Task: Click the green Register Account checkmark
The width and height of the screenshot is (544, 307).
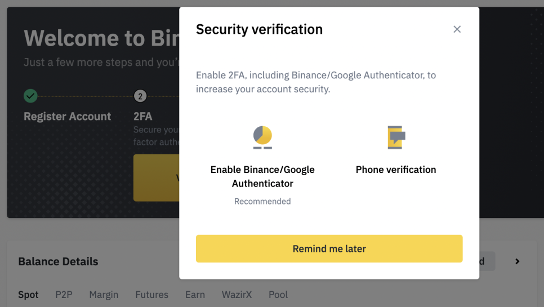Action: click(30, 96)
